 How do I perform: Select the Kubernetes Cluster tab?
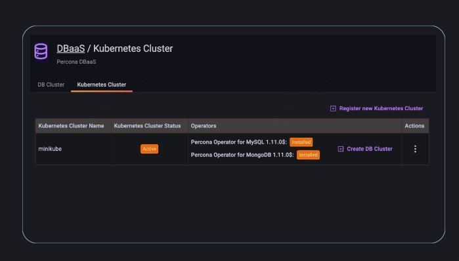coord(102,85)
